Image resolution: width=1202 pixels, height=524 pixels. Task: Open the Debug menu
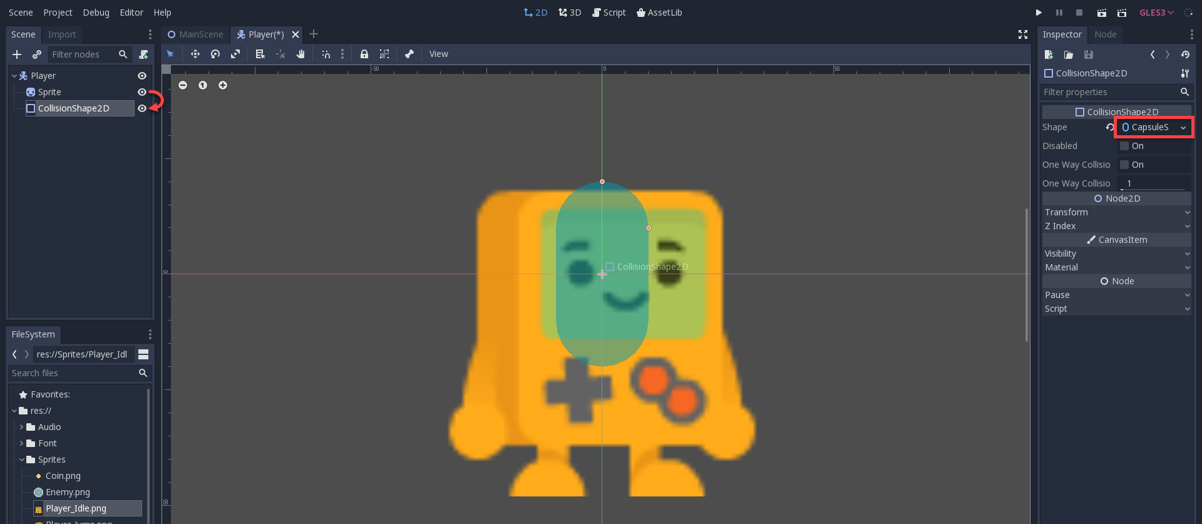96,13
